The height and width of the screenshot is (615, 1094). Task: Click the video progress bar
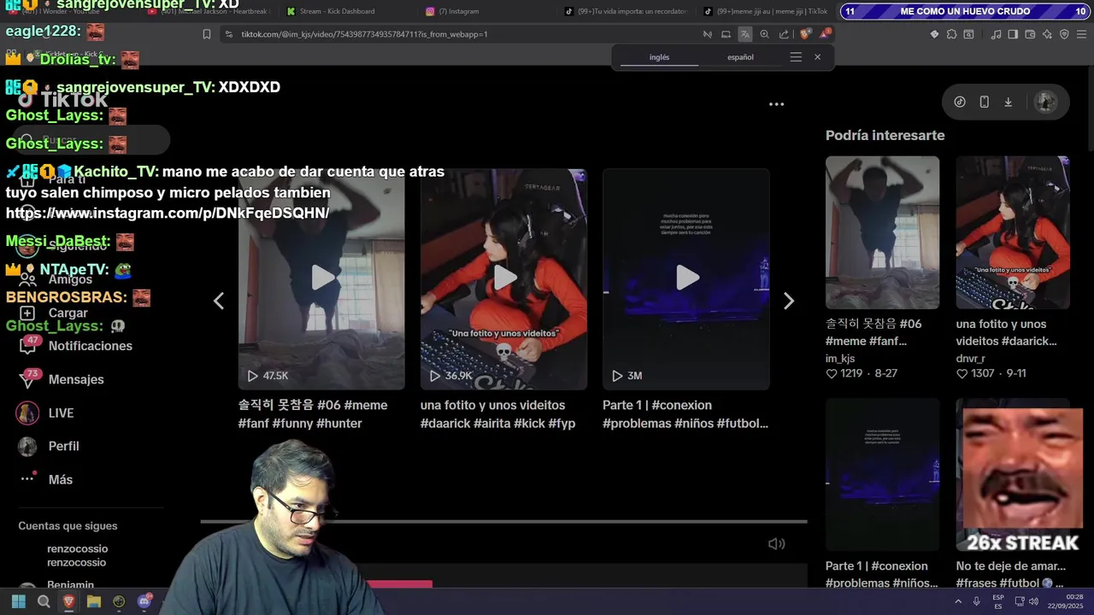coord(503,521)
